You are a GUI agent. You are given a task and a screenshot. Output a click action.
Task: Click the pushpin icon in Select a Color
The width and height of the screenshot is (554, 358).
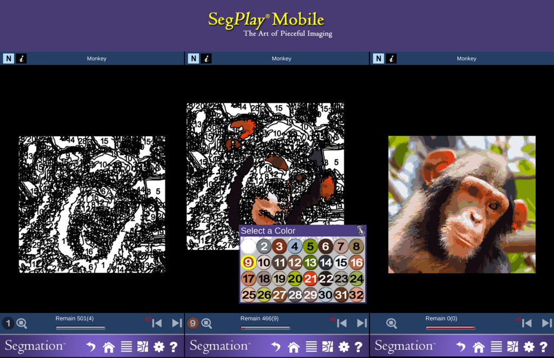pos(360,230)
